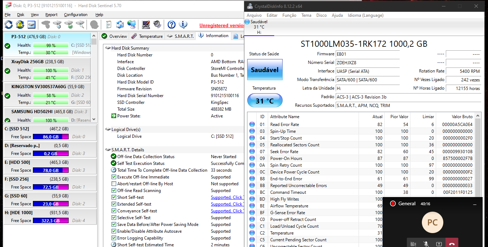Click the Supported link for Conveyance Self-test

pyautogui.click(x=227, y=211)
